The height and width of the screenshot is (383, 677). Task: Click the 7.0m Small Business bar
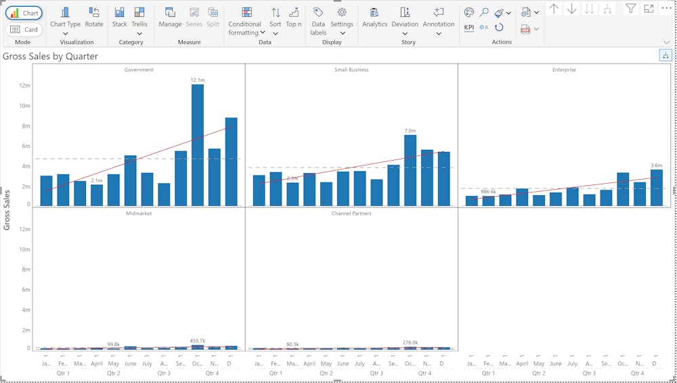410,171
